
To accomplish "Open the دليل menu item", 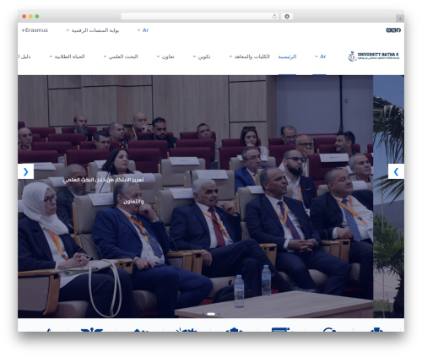I will point(24,57).
